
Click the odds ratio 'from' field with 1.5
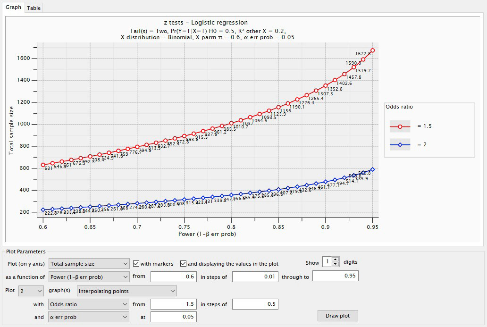pos(173,304)
